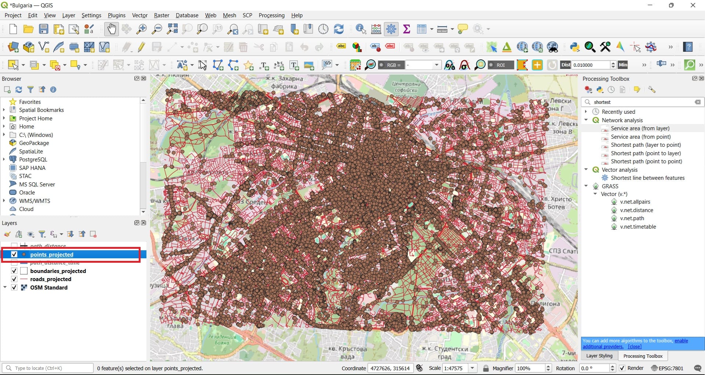Increase the Rotation value stepper
The width and height of the screenshot is (705, 375).
[x=612, y=366]
